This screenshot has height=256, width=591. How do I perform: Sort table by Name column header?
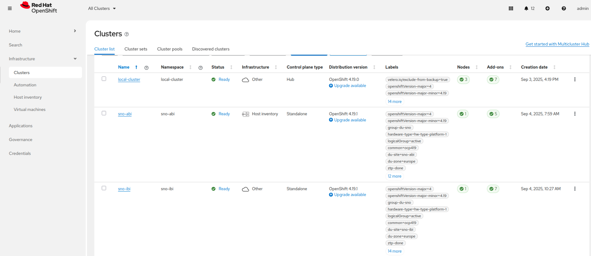[124, 67]
